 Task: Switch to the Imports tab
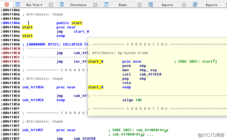[167, 5]
